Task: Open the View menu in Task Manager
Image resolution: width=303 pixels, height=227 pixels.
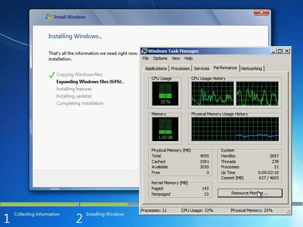Action: pos(176,58)
